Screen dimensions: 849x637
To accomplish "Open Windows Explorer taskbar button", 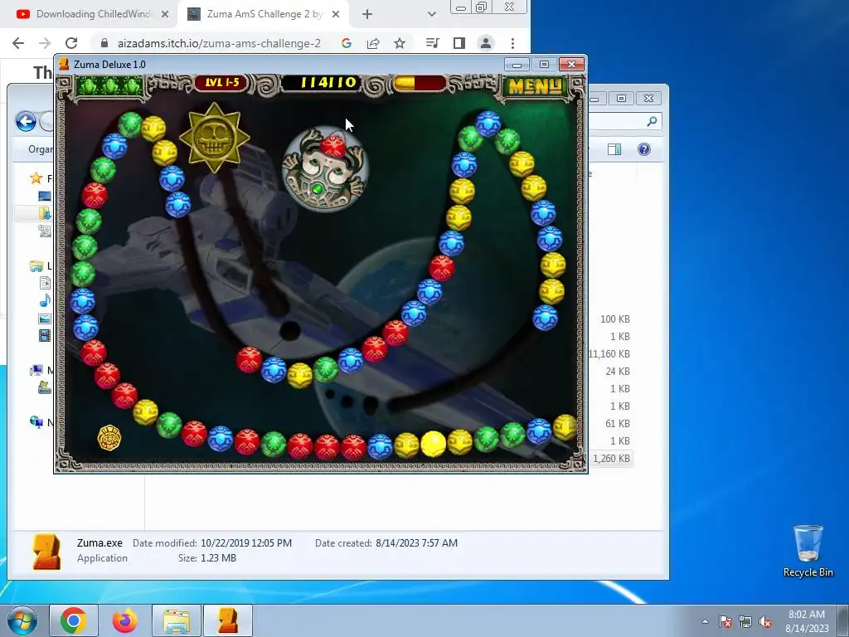I will coord(177,620).
